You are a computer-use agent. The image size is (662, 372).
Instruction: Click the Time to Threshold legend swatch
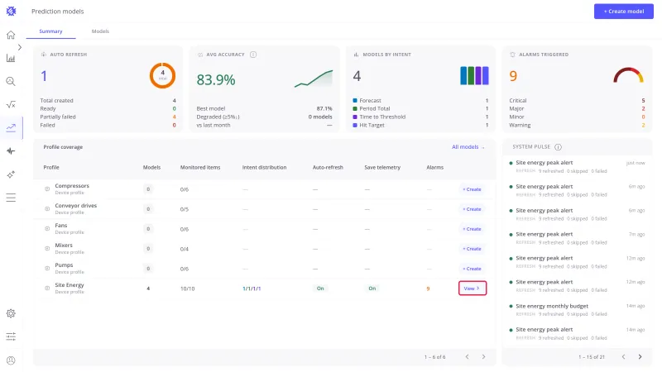click(355, 117)
